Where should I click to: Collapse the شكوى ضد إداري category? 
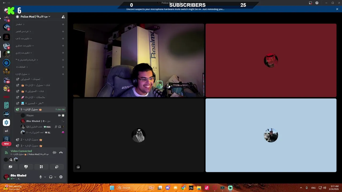24,53
